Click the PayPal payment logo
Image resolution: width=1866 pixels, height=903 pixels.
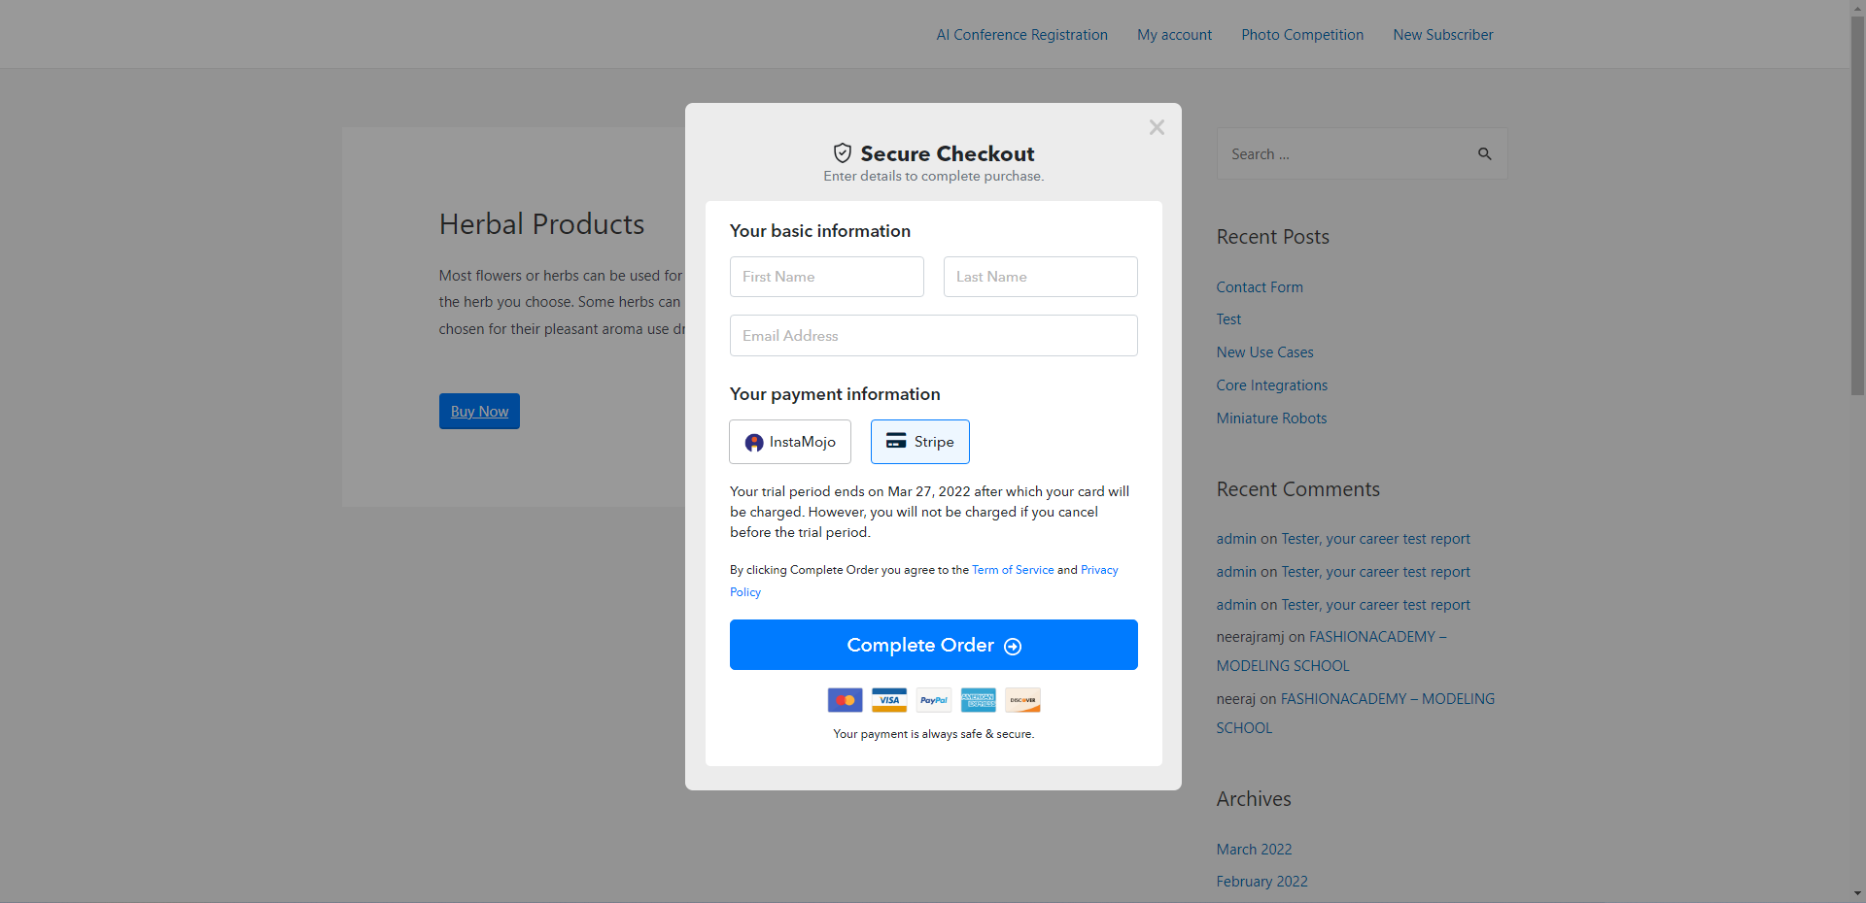934,700
